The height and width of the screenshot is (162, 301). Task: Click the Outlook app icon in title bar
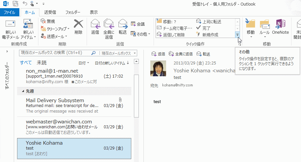(x=6, y=4)
